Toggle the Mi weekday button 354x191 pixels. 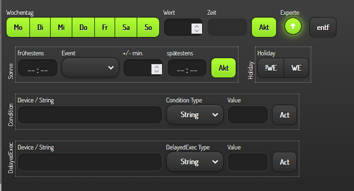pyautogui.click(x=61, y=27)
